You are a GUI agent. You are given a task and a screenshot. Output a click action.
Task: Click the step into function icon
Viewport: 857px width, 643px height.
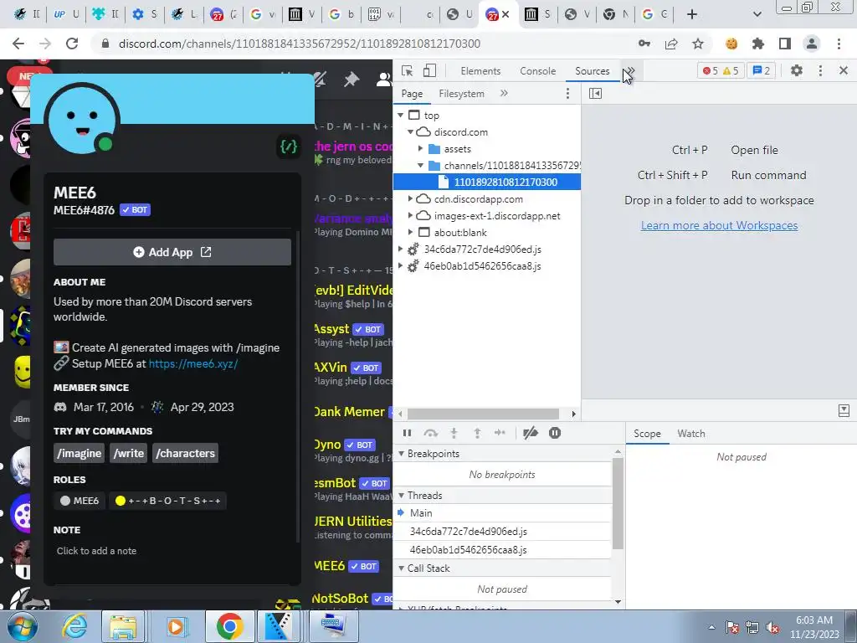[454, 433]
